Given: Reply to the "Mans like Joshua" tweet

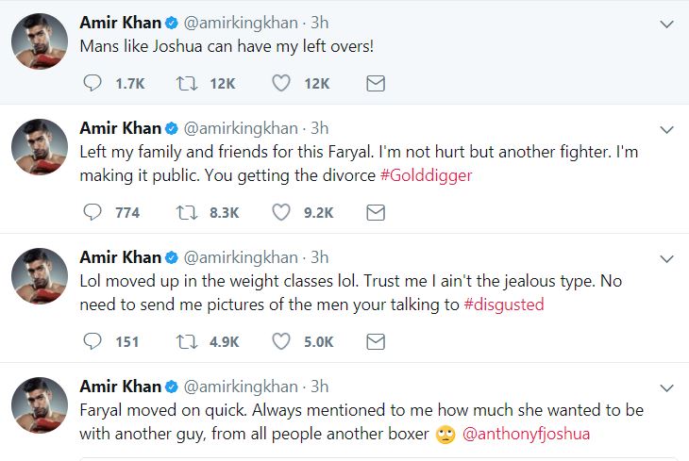Looking at the screenshot, I should tap(92, 84).
